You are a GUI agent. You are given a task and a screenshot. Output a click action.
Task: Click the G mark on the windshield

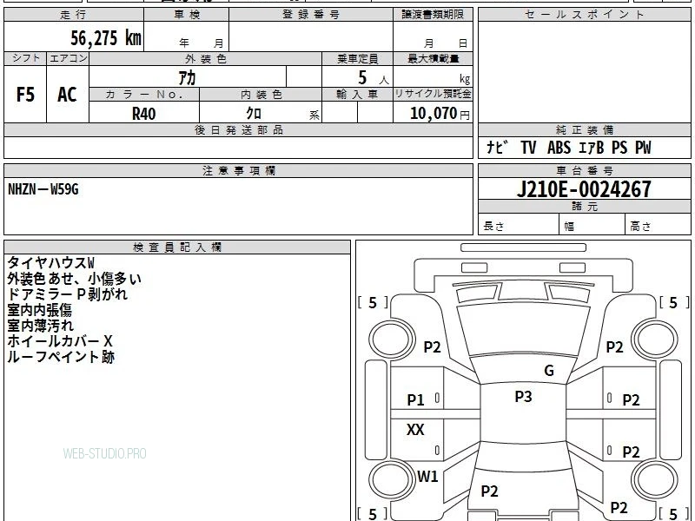pos(549,370)
